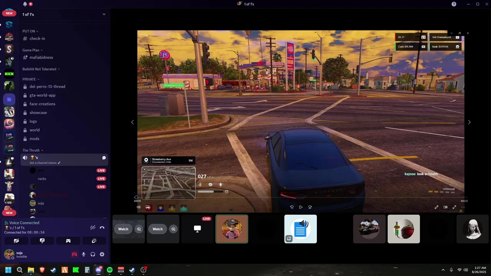Open the soundboard button

pyautogui.click(x=94, y=241)
